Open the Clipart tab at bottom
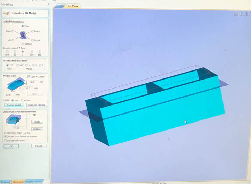Viewport: 251px width, 184px height. click(29, 182)
